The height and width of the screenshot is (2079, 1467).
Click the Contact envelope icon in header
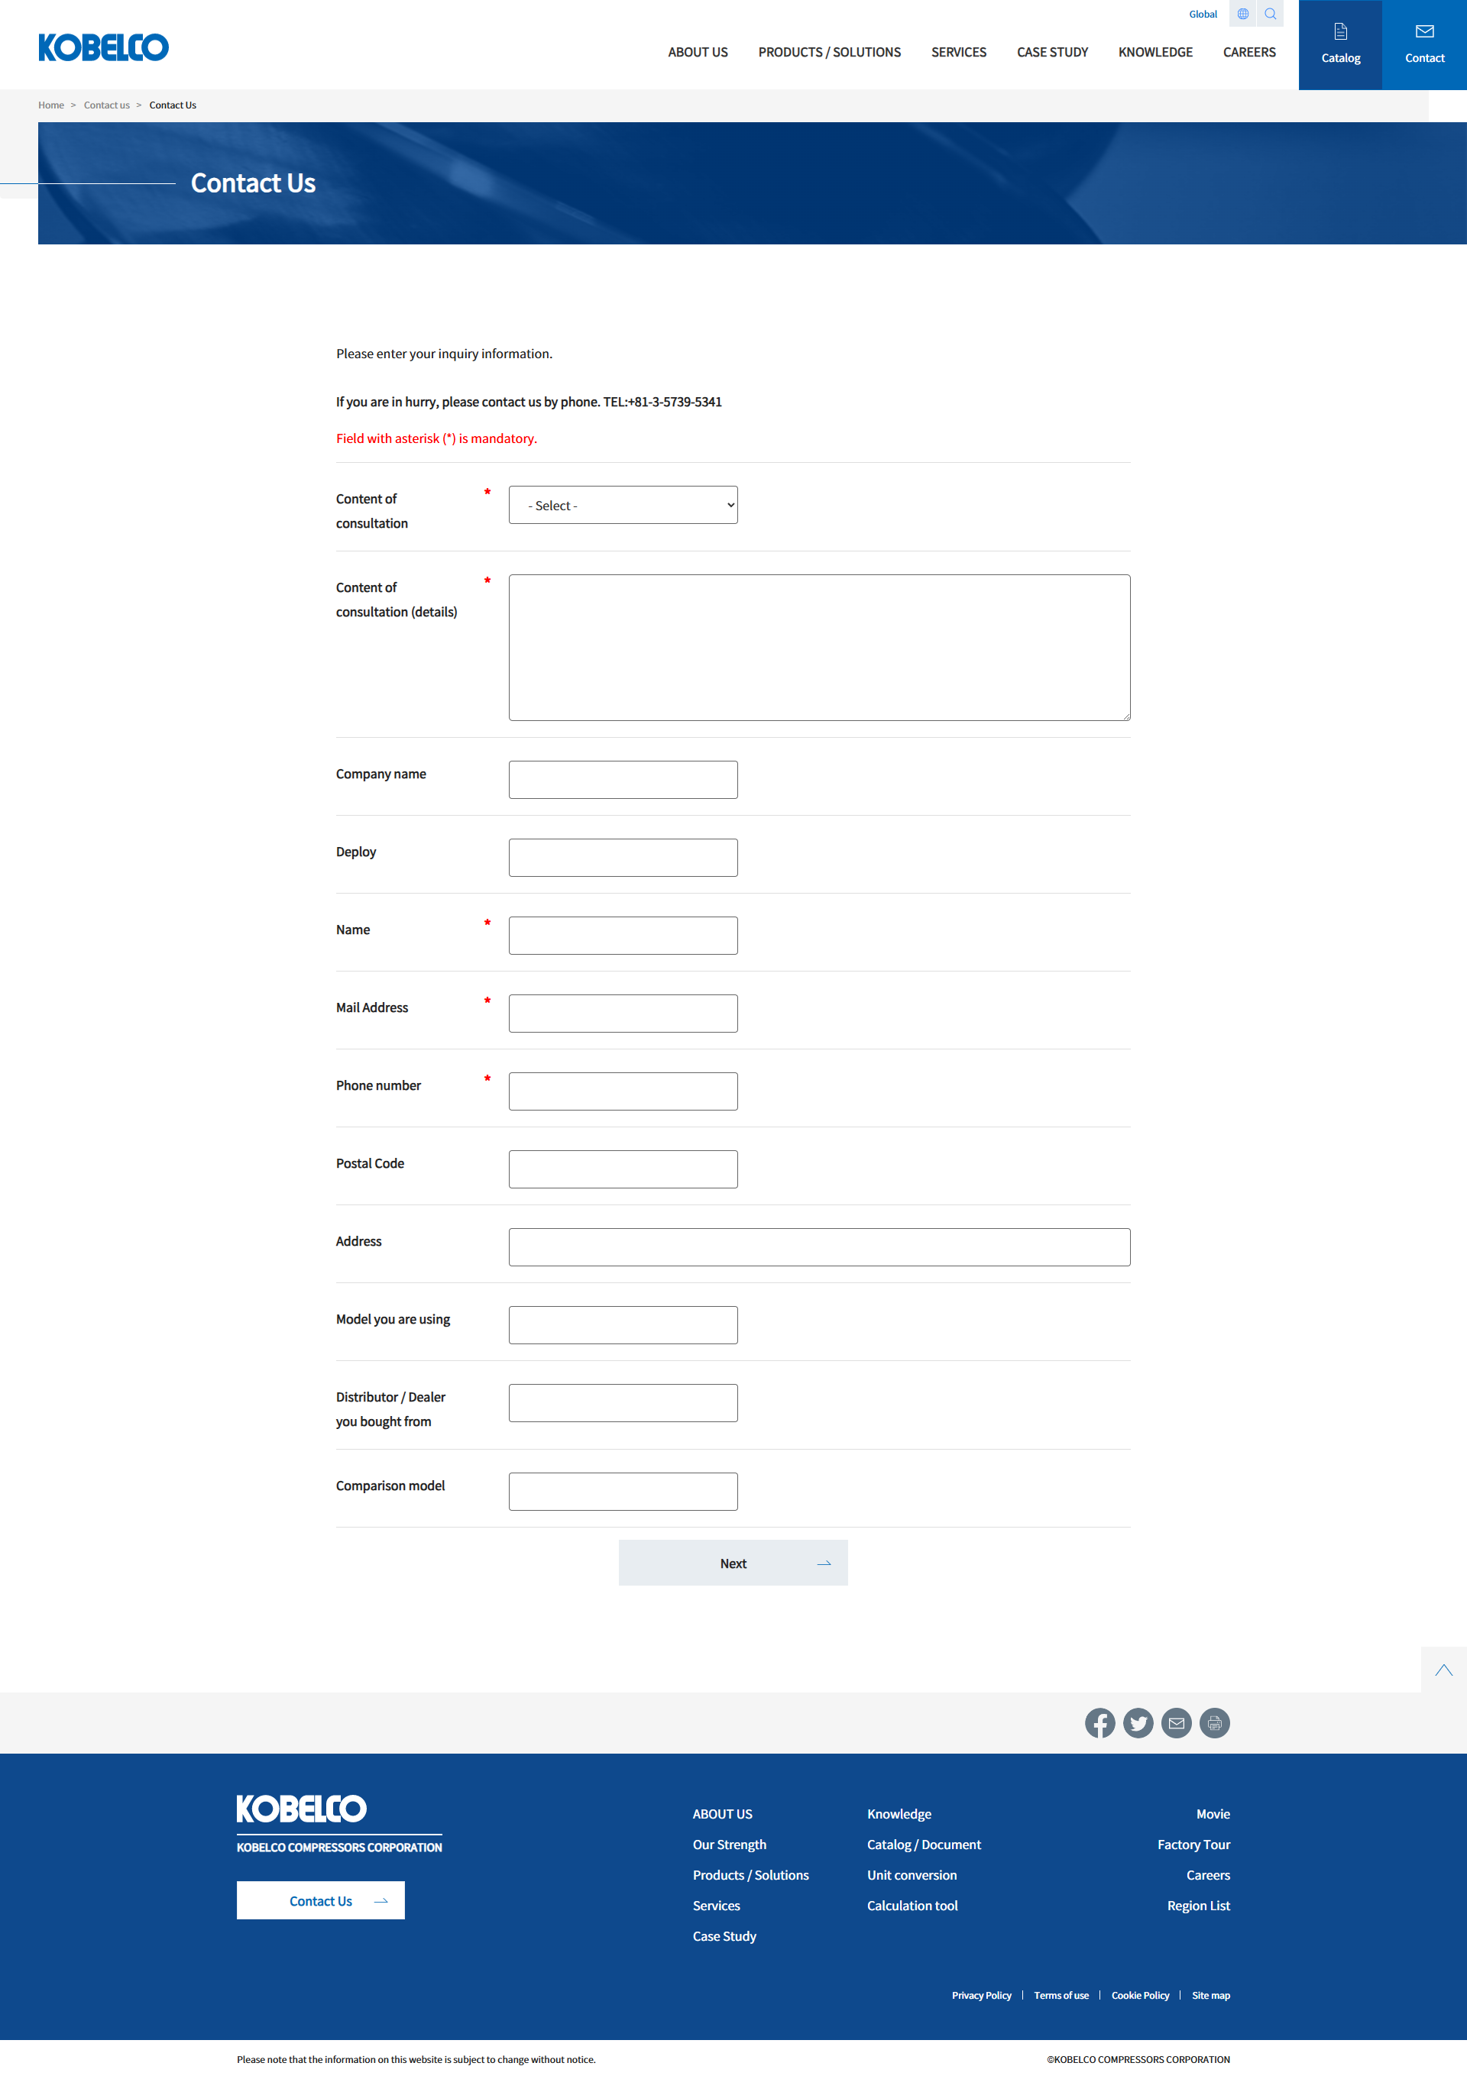pos(1423,33)
